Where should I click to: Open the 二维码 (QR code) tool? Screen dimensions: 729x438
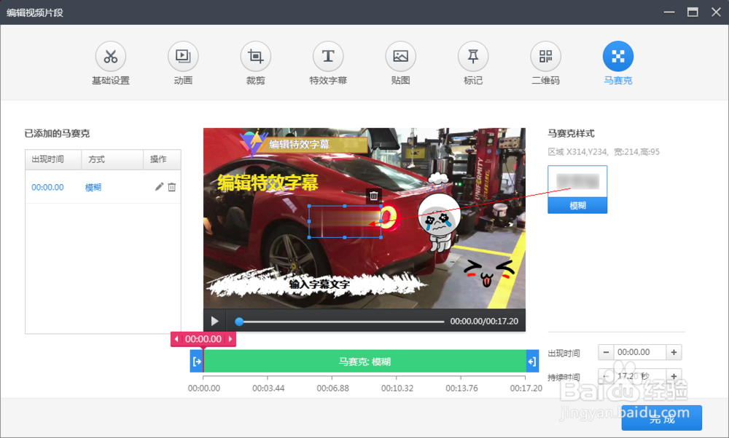coord(545,63)
